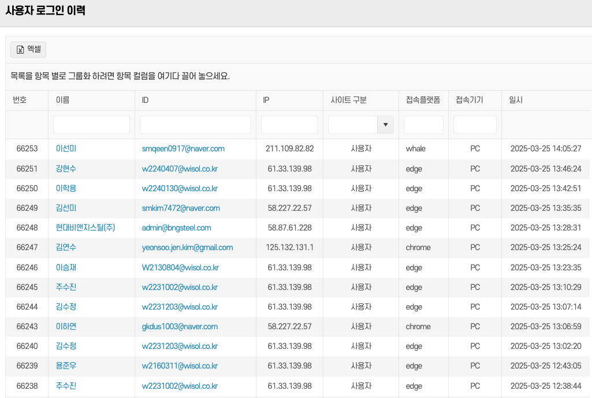
Task: Open the yeonsoo.jen.kim@gmail.com link
Action: (x=187, y=248)
